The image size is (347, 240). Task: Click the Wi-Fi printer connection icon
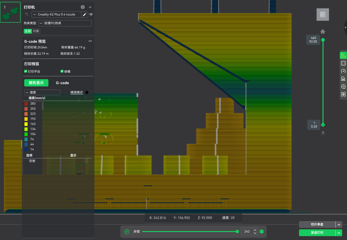coord(91,15)
